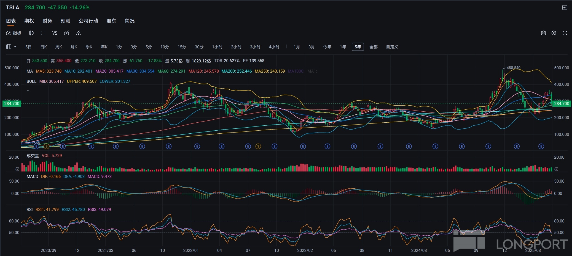572x256 pixels.
Task: Open layout dropdown arrow beside split icon
Action: point(15,47)
